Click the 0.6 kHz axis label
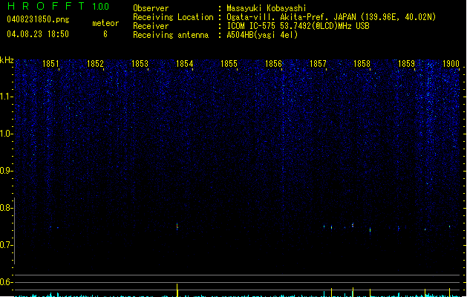This screenshot has height=297, width=467. point(6,282)
